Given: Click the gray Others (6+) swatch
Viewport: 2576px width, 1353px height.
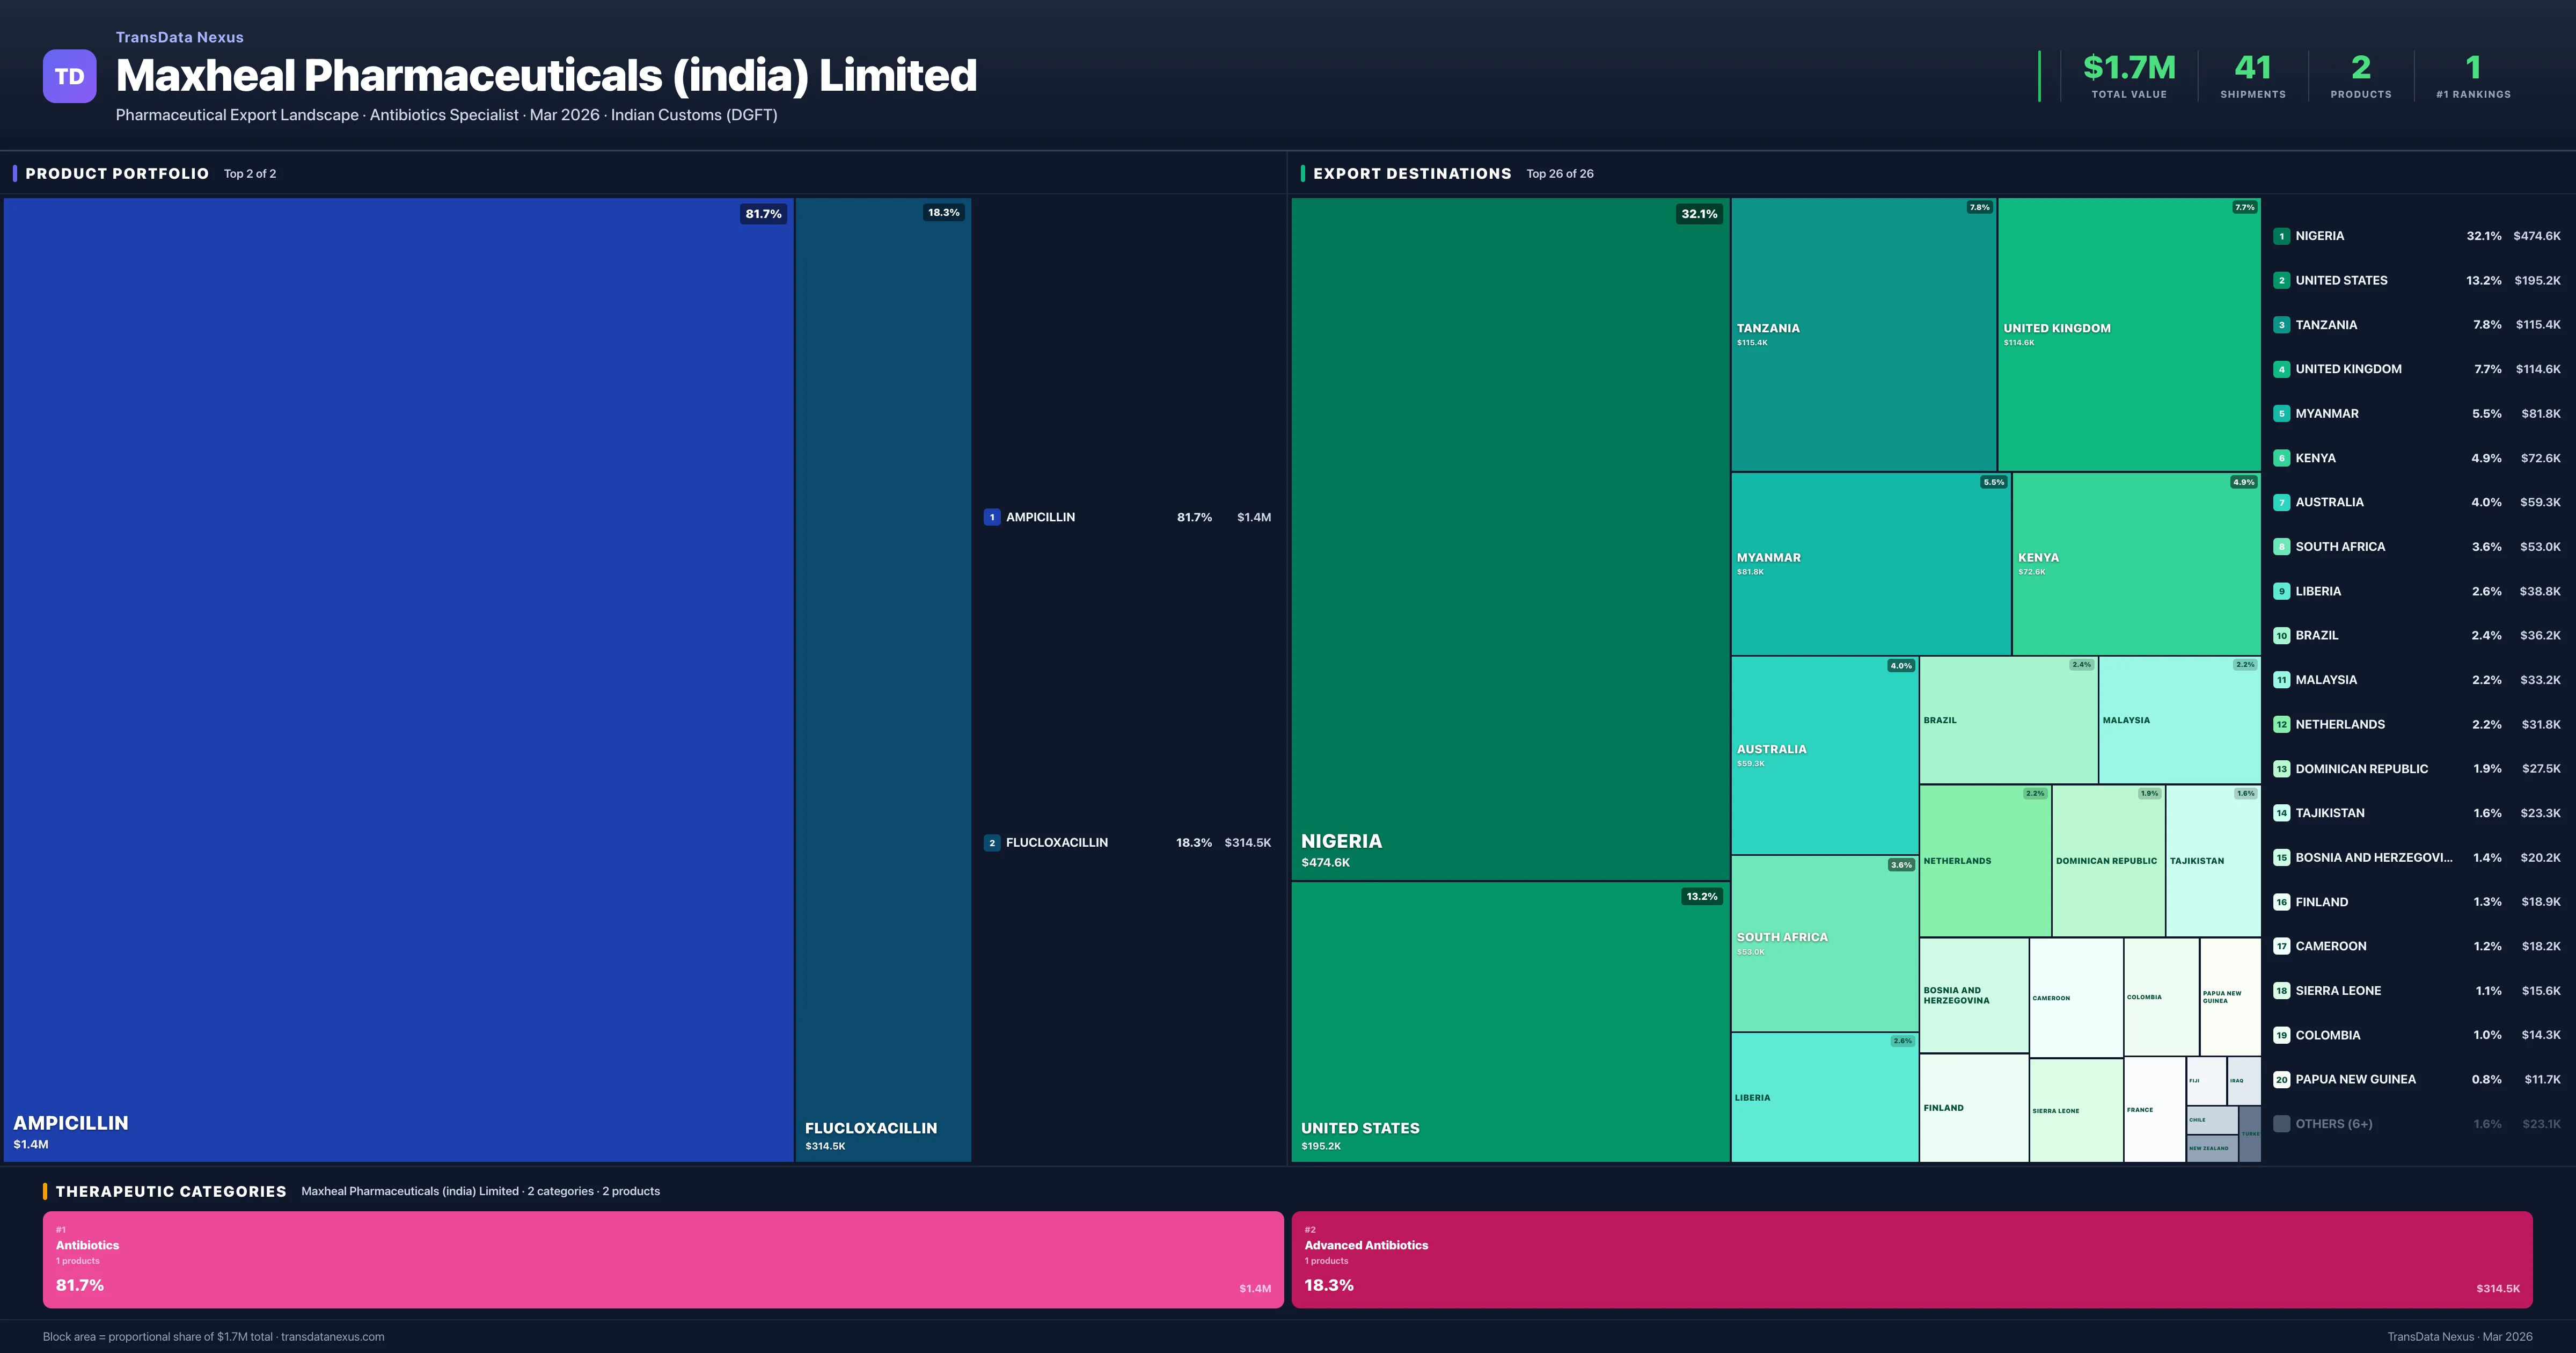Looking at the screenshot, I should pyautogui.click(x=2281, y=1124).
